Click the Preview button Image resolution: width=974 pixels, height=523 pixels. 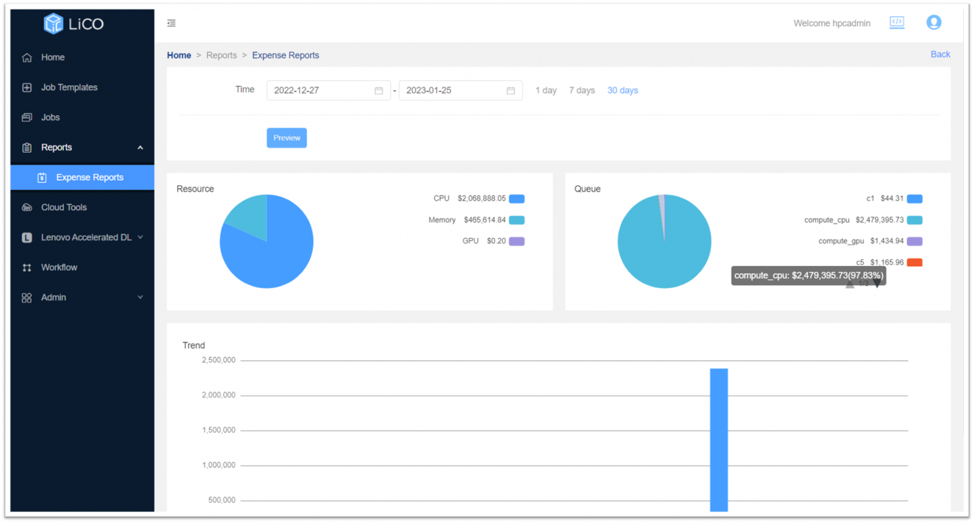pos(286,138)
